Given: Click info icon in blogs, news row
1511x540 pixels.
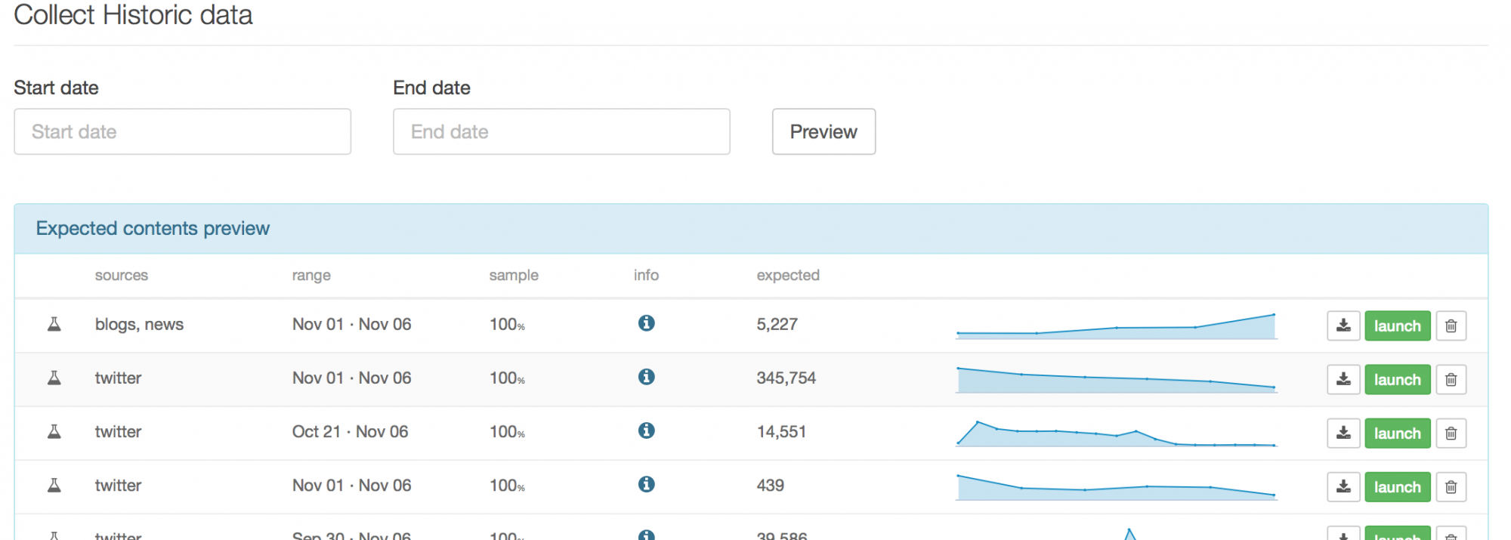Looking at the screenshot, I should (646, 323).
